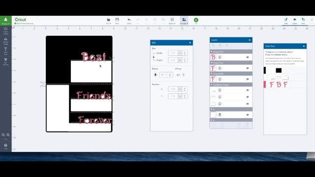The width and height of the screenshot is (315, 177).
Task: Choose Select All in the toolbar
Action: (x=172, y=21)
